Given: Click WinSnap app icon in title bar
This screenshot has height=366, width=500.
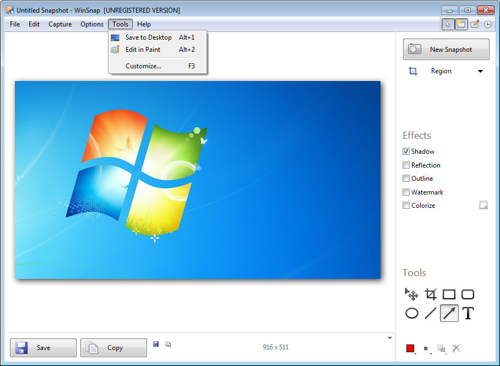Looking at the screenshot, I should (10, 10).
